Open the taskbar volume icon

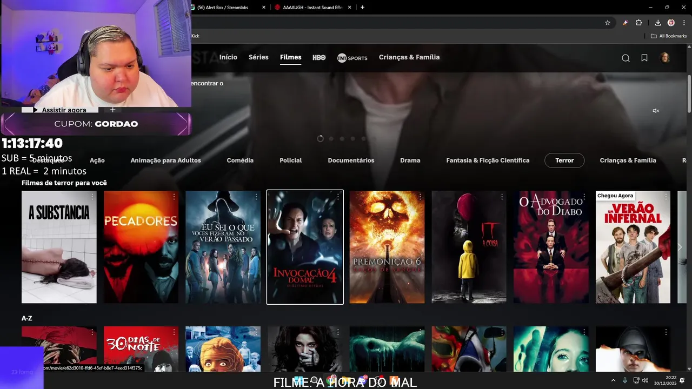pos(645,380)
